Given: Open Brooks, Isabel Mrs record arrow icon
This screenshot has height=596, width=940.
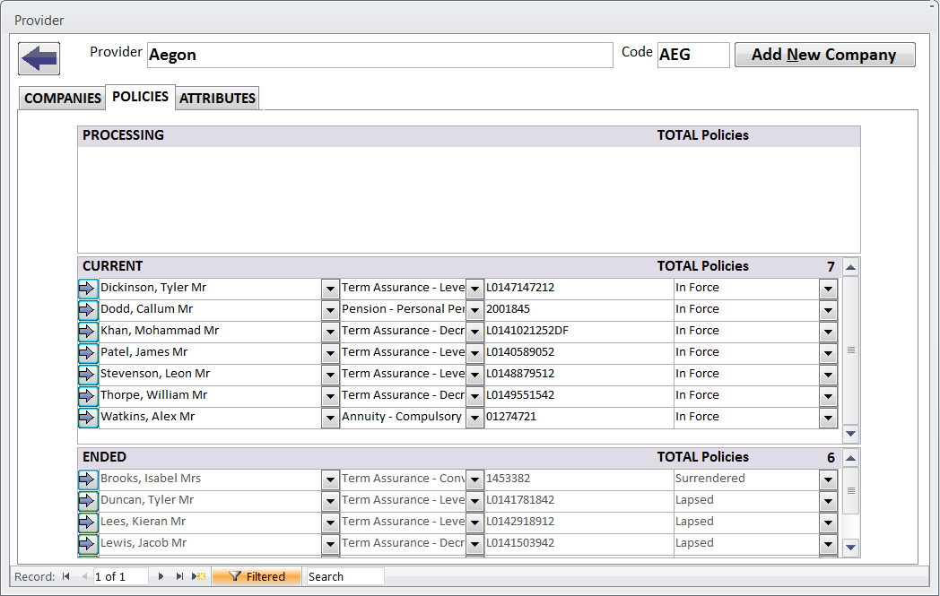Looking at the screenshot, I should coord(88,479).
